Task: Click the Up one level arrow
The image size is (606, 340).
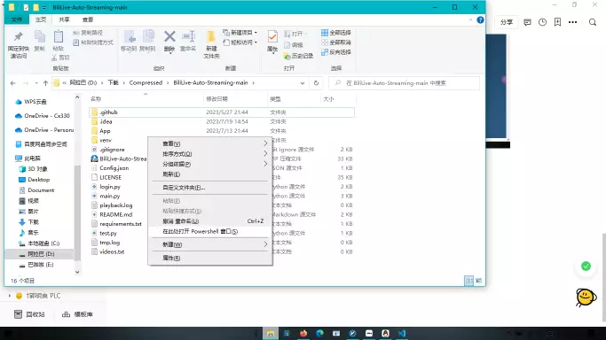Action: (x=45, y=83)
